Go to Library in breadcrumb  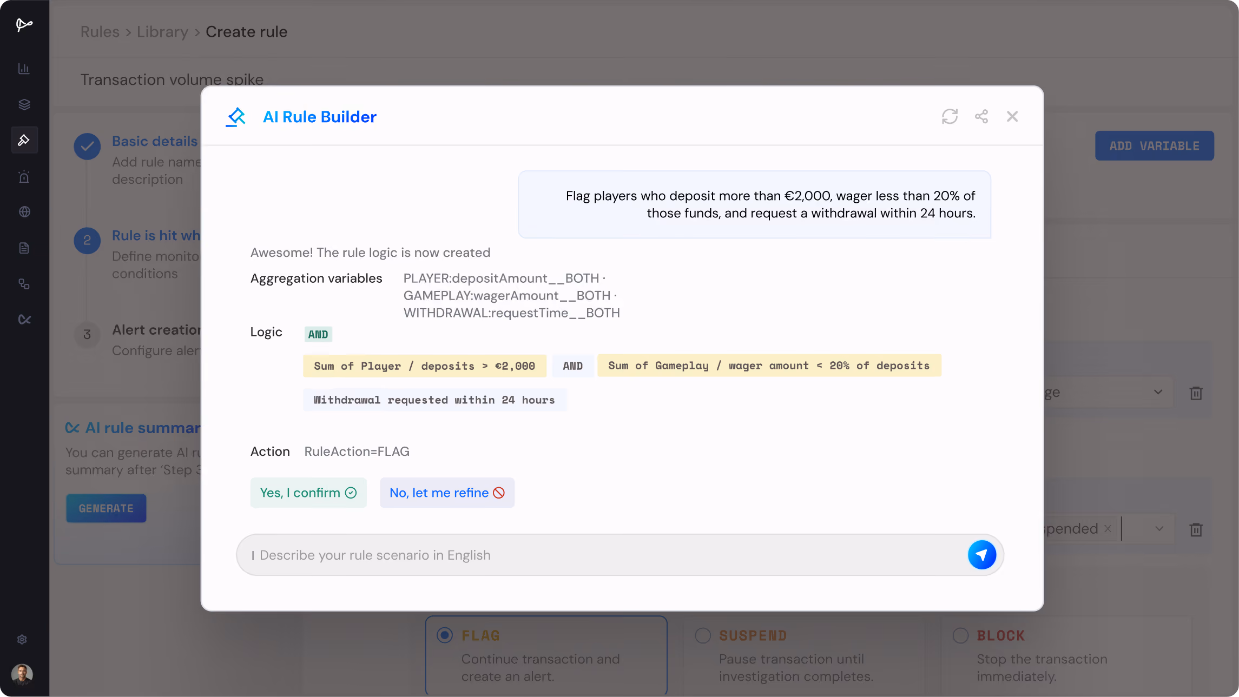click(162, 32)
